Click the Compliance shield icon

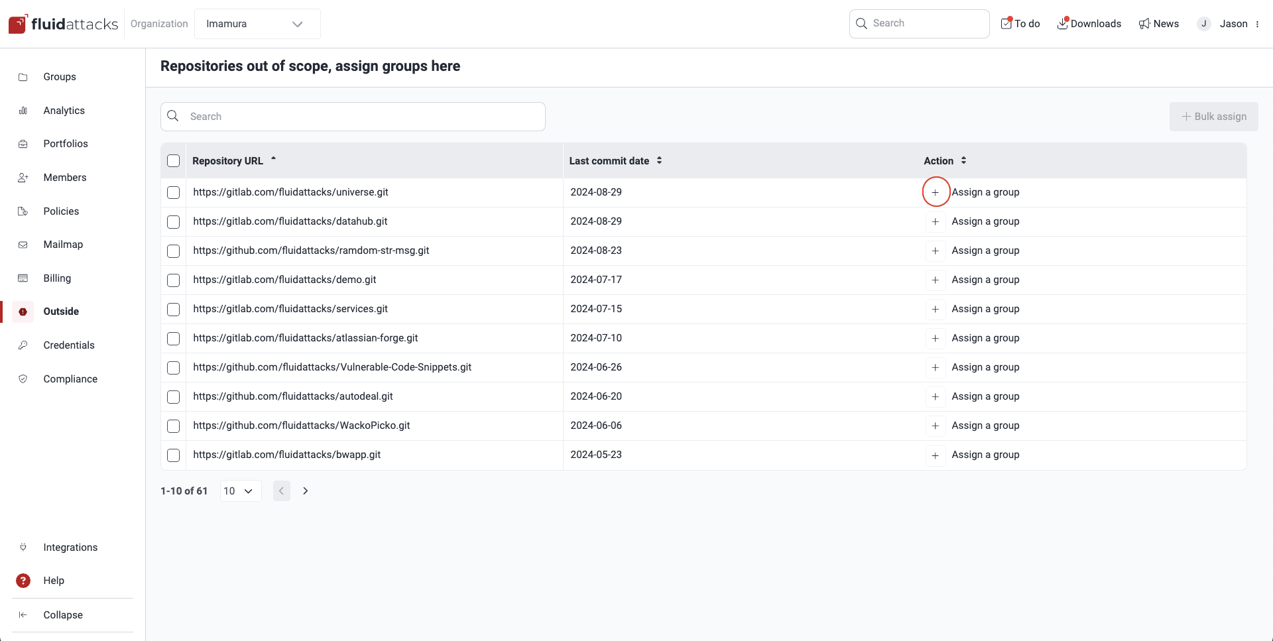click(23, 379)
